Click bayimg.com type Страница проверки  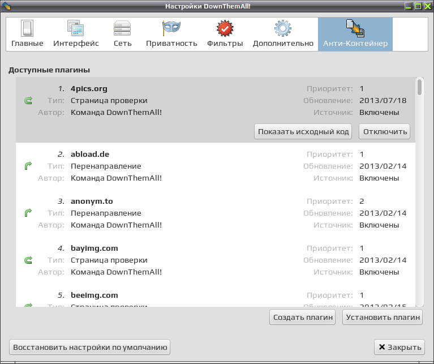109,260
